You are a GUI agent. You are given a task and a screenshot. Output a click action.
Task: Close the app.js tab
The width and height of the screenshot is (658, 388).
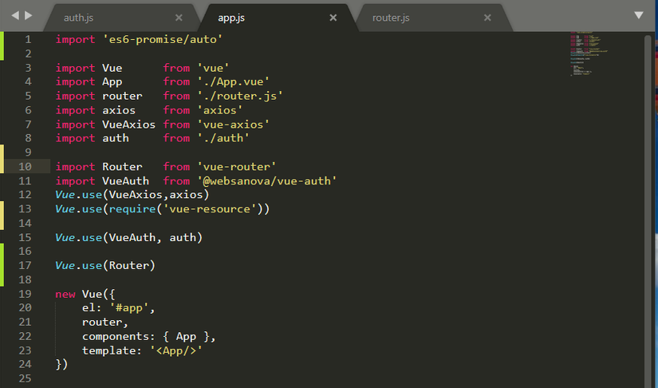[x=333, y=18]
